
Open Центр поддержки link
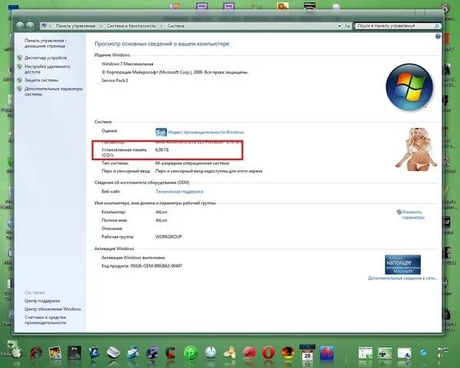point(42,301)
